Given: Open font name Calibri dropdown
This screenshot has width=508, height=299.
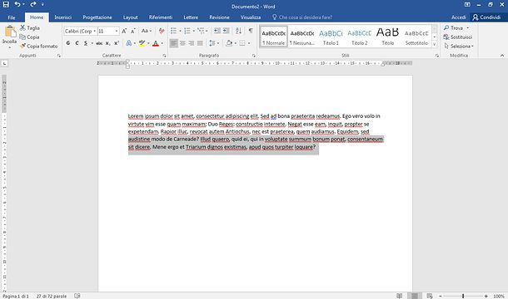Looking at the screenshot, I should point(94,31).
